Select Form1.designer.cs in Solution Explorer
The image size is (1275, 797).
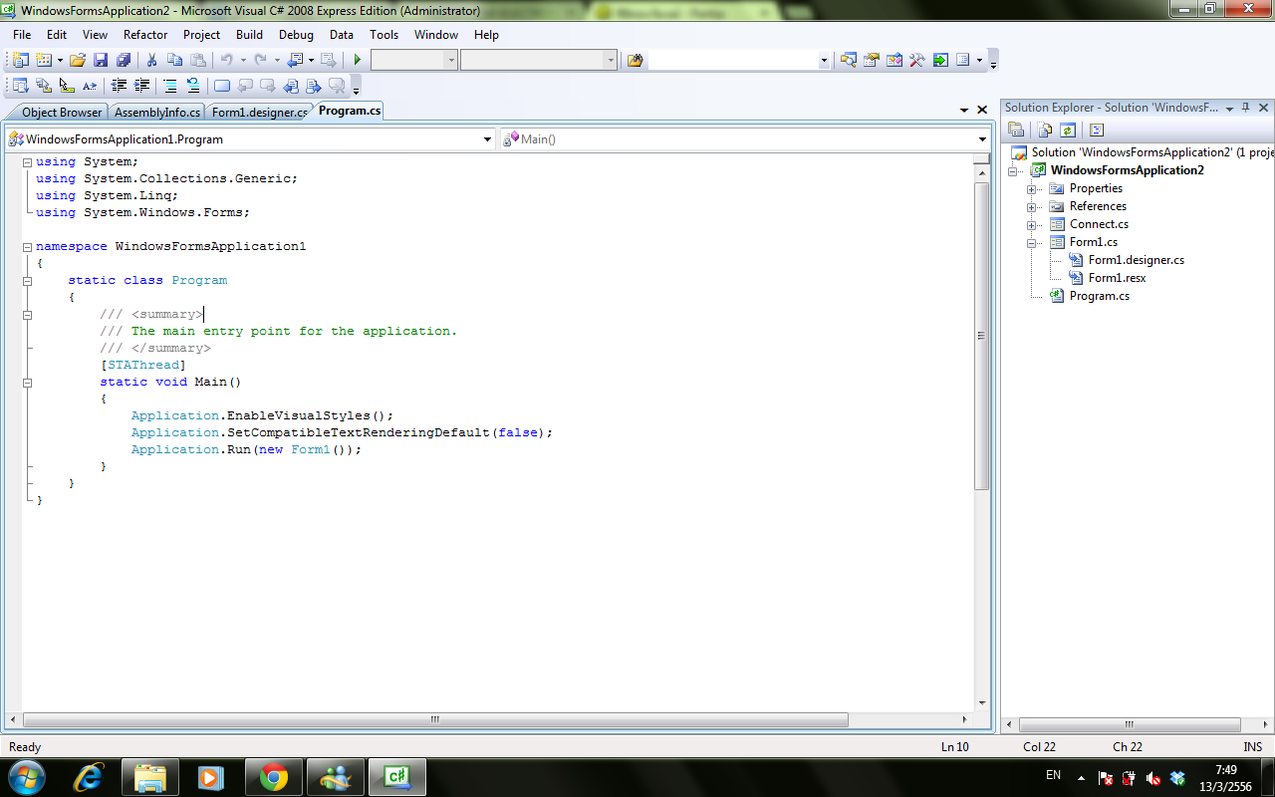pyautogui.click(x=1136, y=260)
